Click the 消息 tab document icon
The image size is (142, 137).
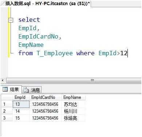point(26,90)
